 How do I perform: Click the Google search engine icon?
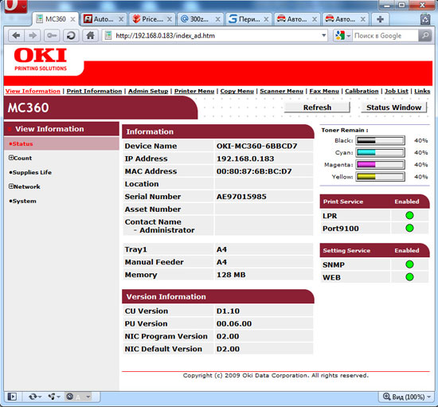pos(340,36)
